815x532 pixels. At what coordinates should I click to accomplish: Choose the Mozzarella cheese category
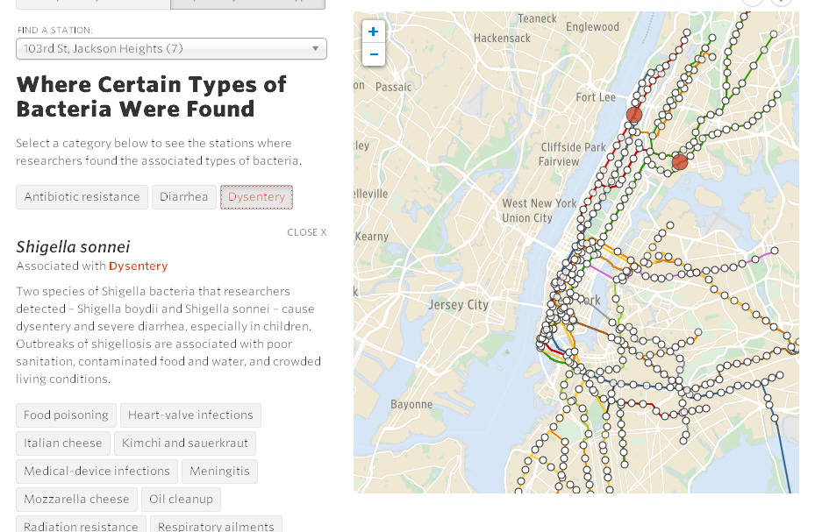pyautogui.click(x=76, y=500)
